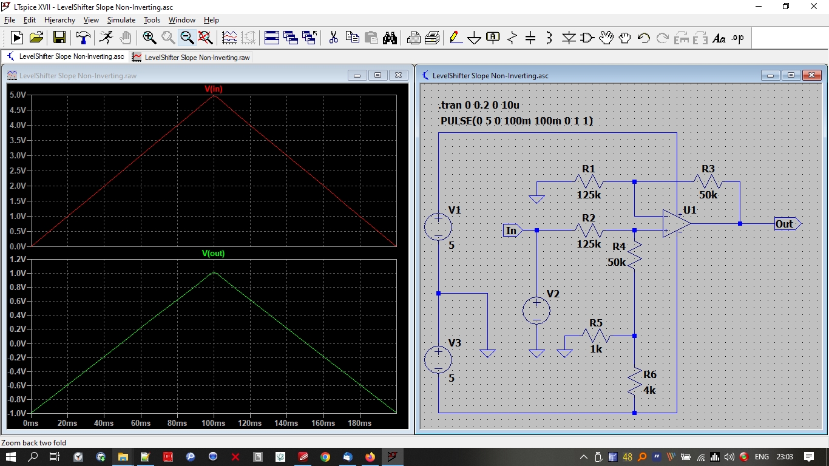The height and width of the screenshot is (466, 829).
Task: Select the Label Net tool
Action: click(x=493, y=38)
